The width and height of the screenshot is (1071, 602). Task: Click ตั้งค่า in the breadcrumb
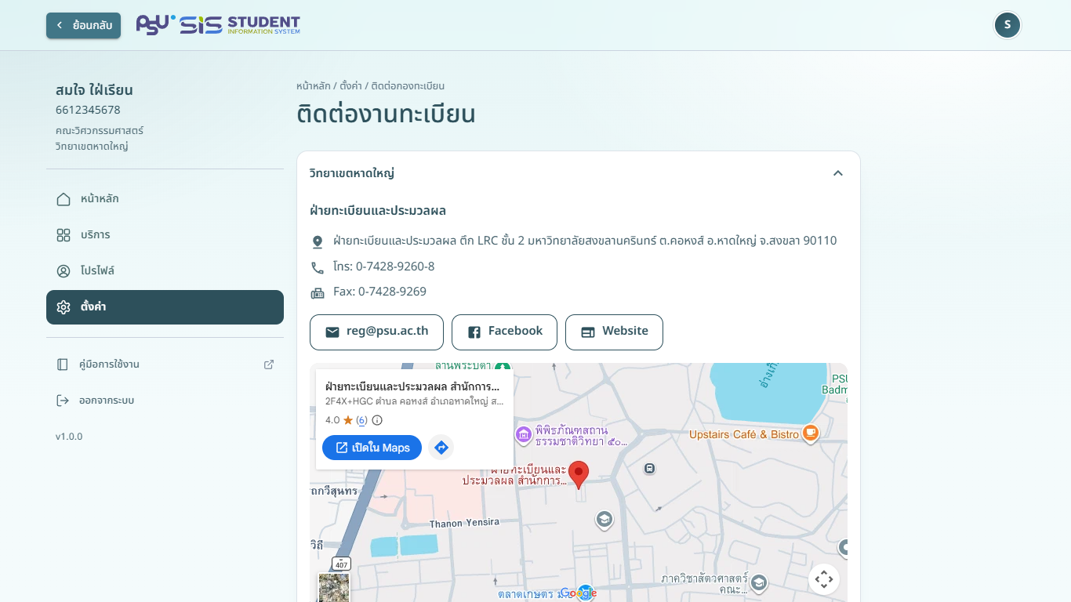(350, 86)
